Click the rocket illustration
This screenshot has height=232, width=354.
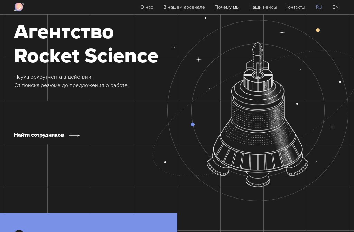(x=258, y=115)
